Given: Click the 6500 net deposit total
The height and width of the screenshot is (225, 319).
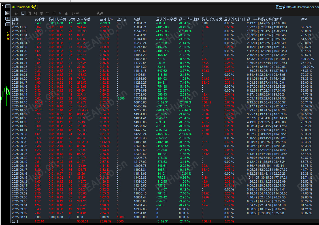Looking at the screenshot, I should 120,221.
